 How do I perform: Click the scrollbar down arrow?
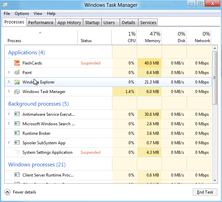[x=215, y=180]
